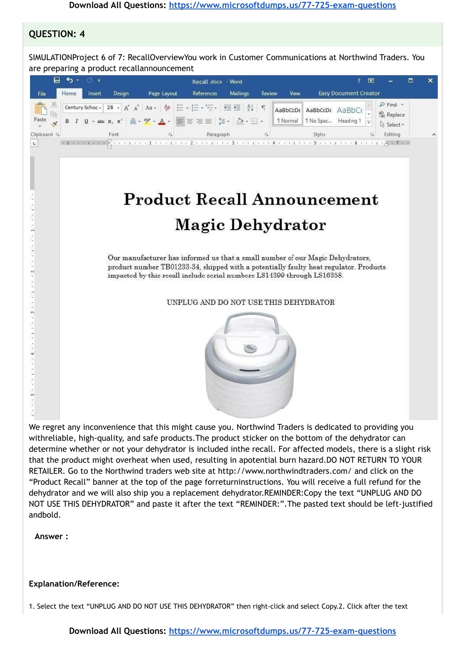Image resolution: width=466 pixels, height=659 pixels.
Task: Click the Numbering list icon
Action: 195,108
